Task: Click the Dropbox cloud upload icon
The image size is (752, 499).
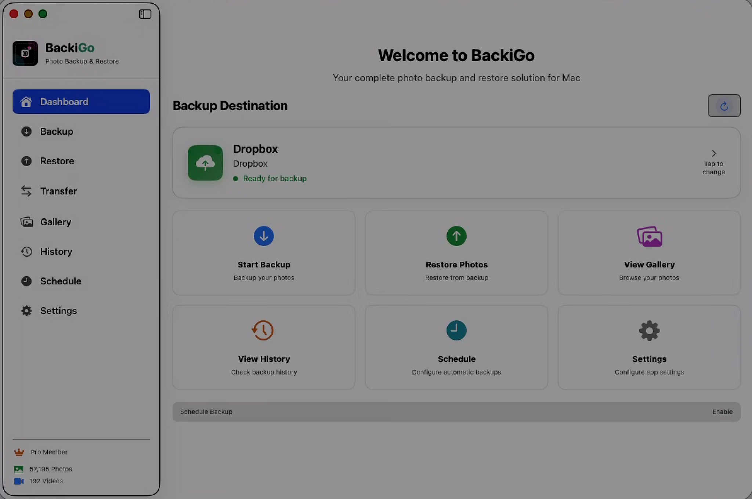Action: click(x=205, y=163)
